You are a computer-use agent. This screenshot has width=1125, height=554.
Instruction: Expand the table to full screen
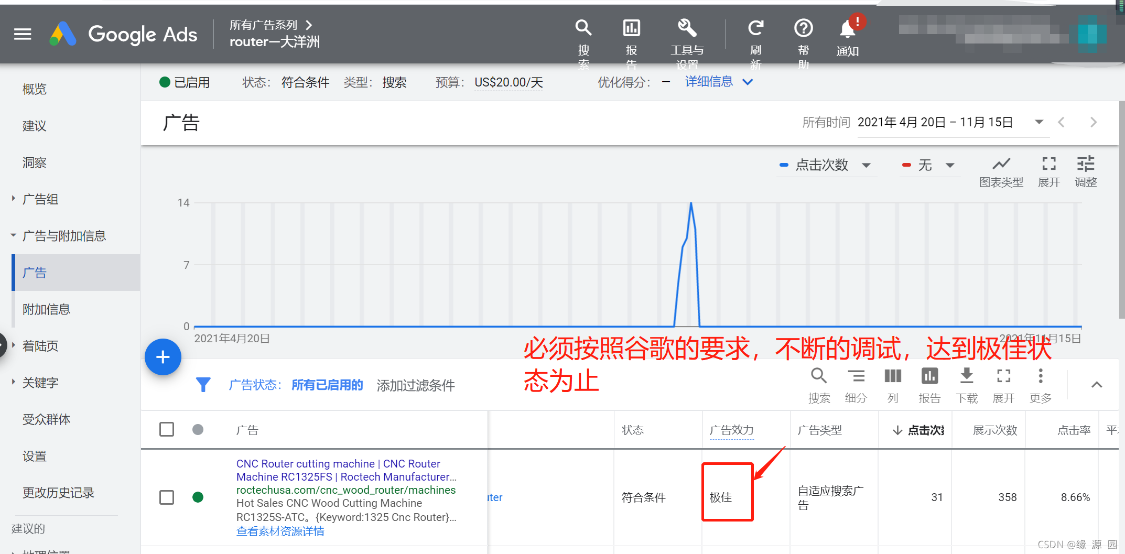[1003, 376]
